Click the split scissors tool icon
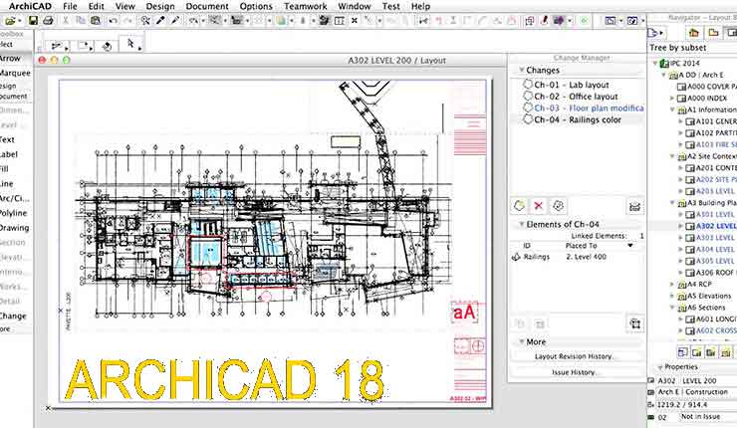737x428 pixels. click(423, 21)
